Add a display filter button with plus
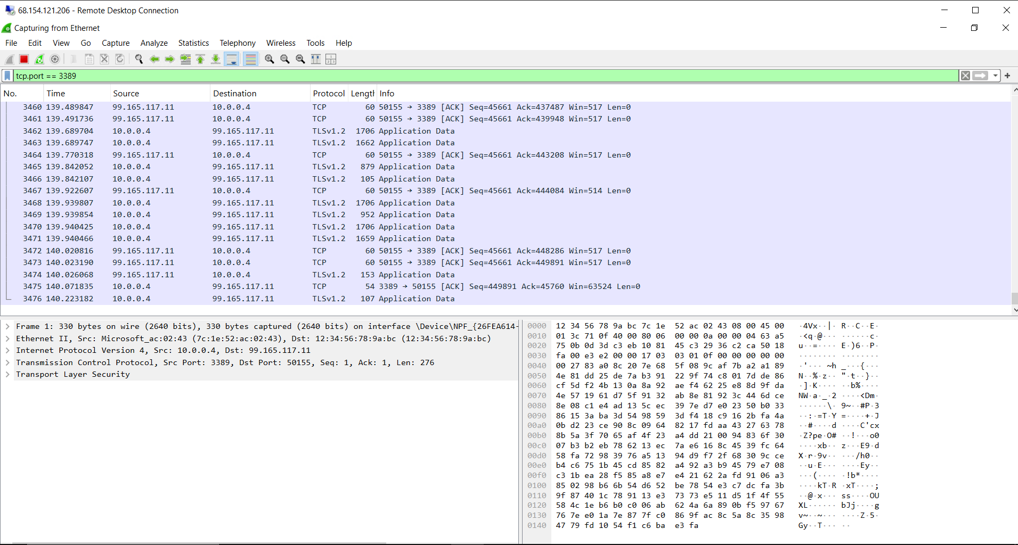 [x=1007, y=76]
